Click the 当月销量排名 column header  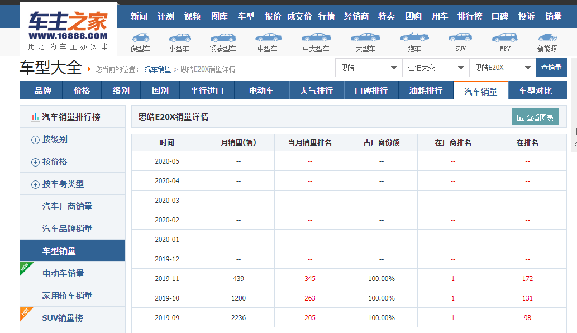(310, 142)
